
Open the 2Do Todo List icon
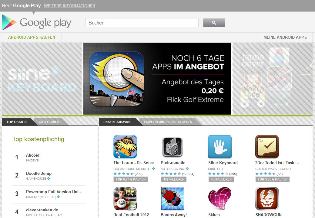pyautogui.click(x=267, y=147)
